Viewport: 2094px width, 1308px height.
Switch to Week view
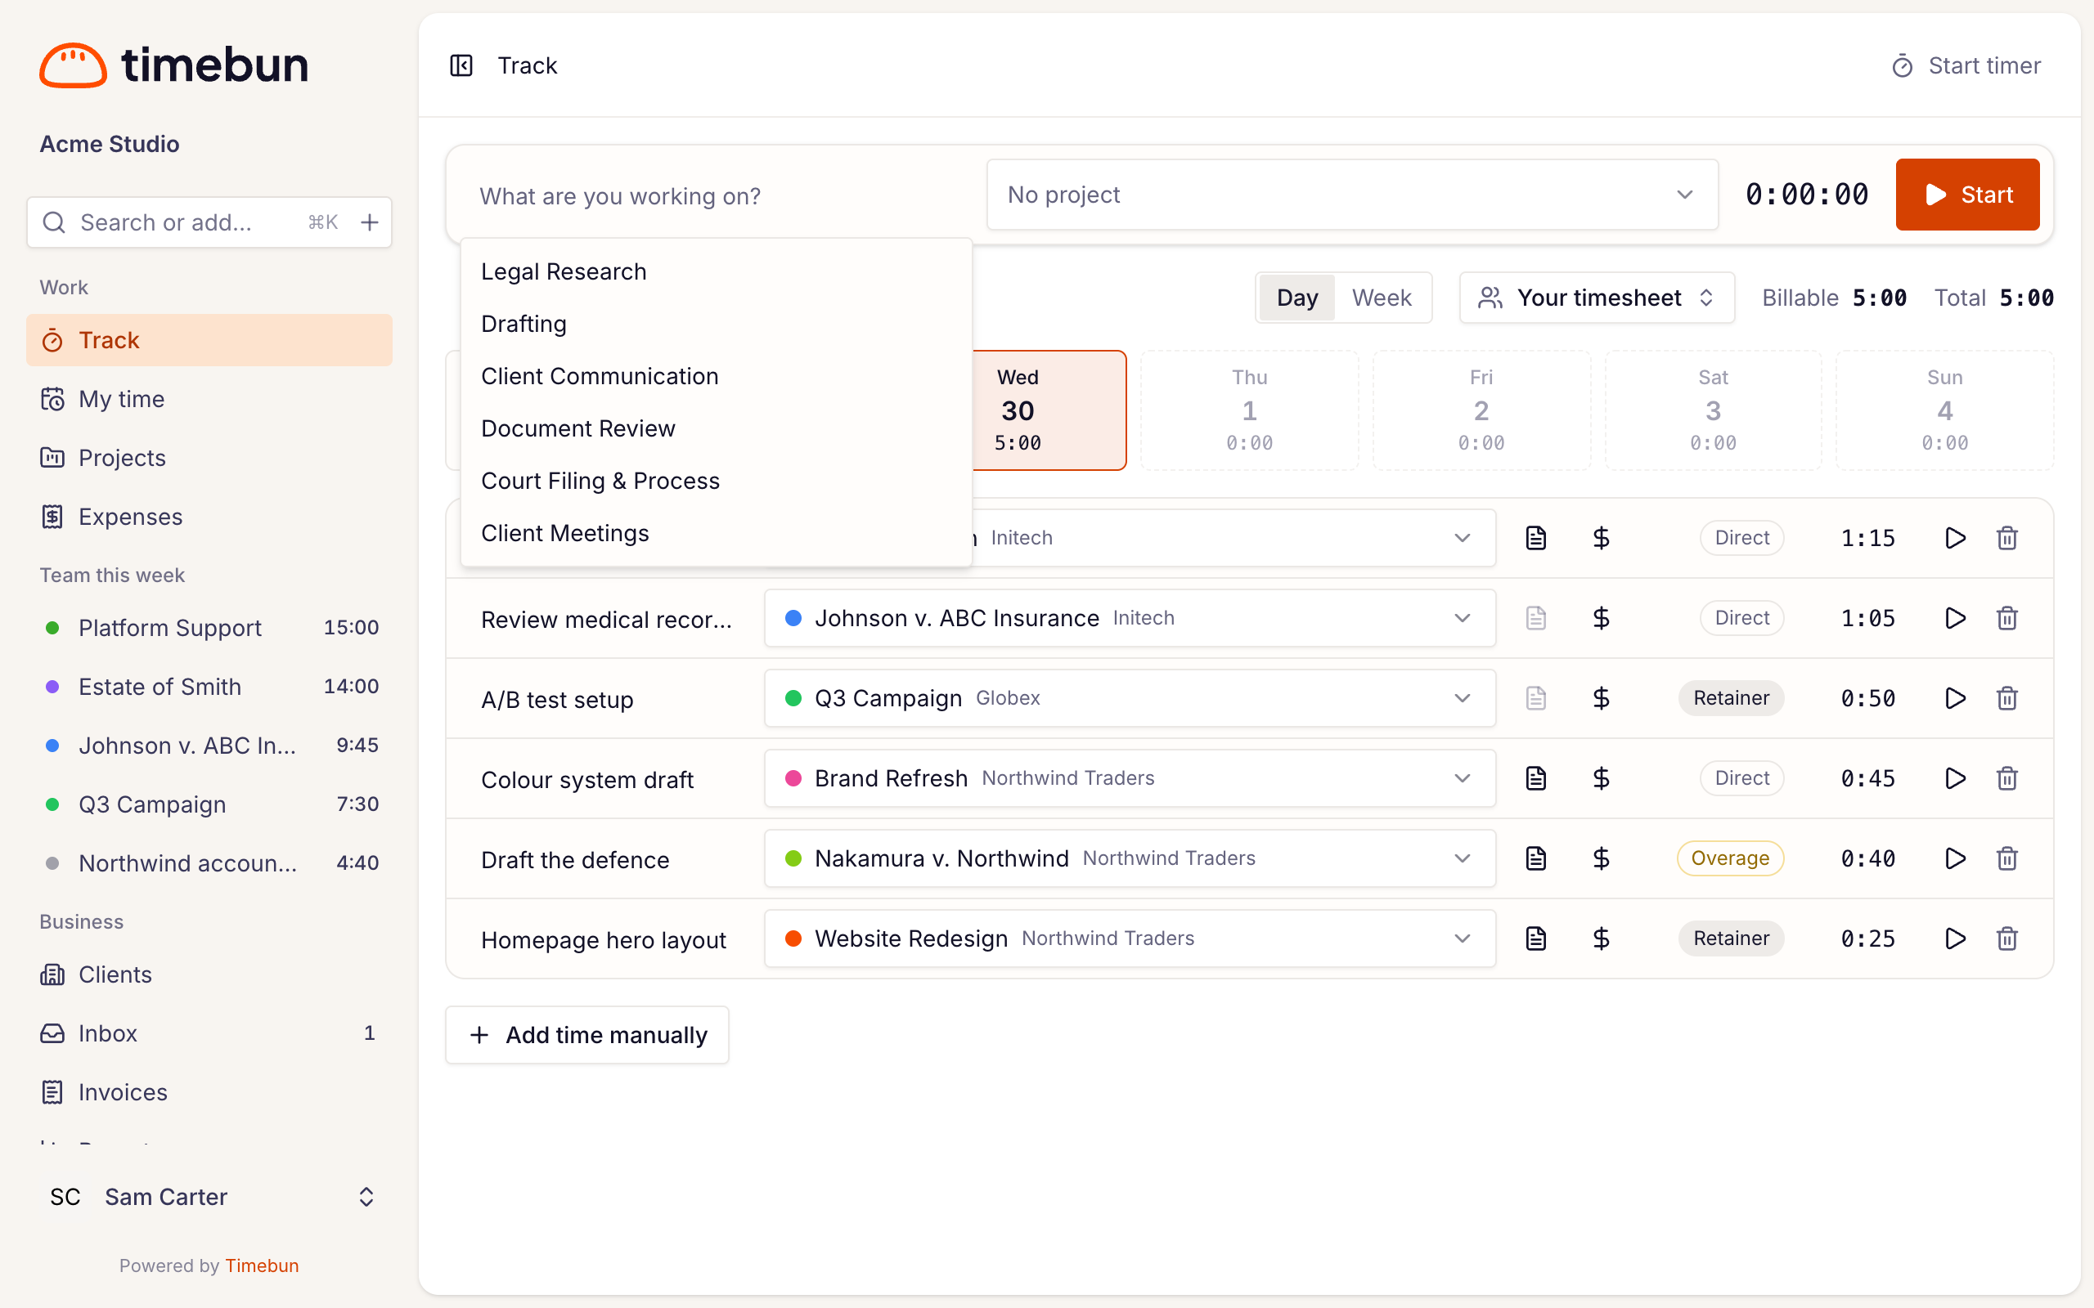point(1381,298)
